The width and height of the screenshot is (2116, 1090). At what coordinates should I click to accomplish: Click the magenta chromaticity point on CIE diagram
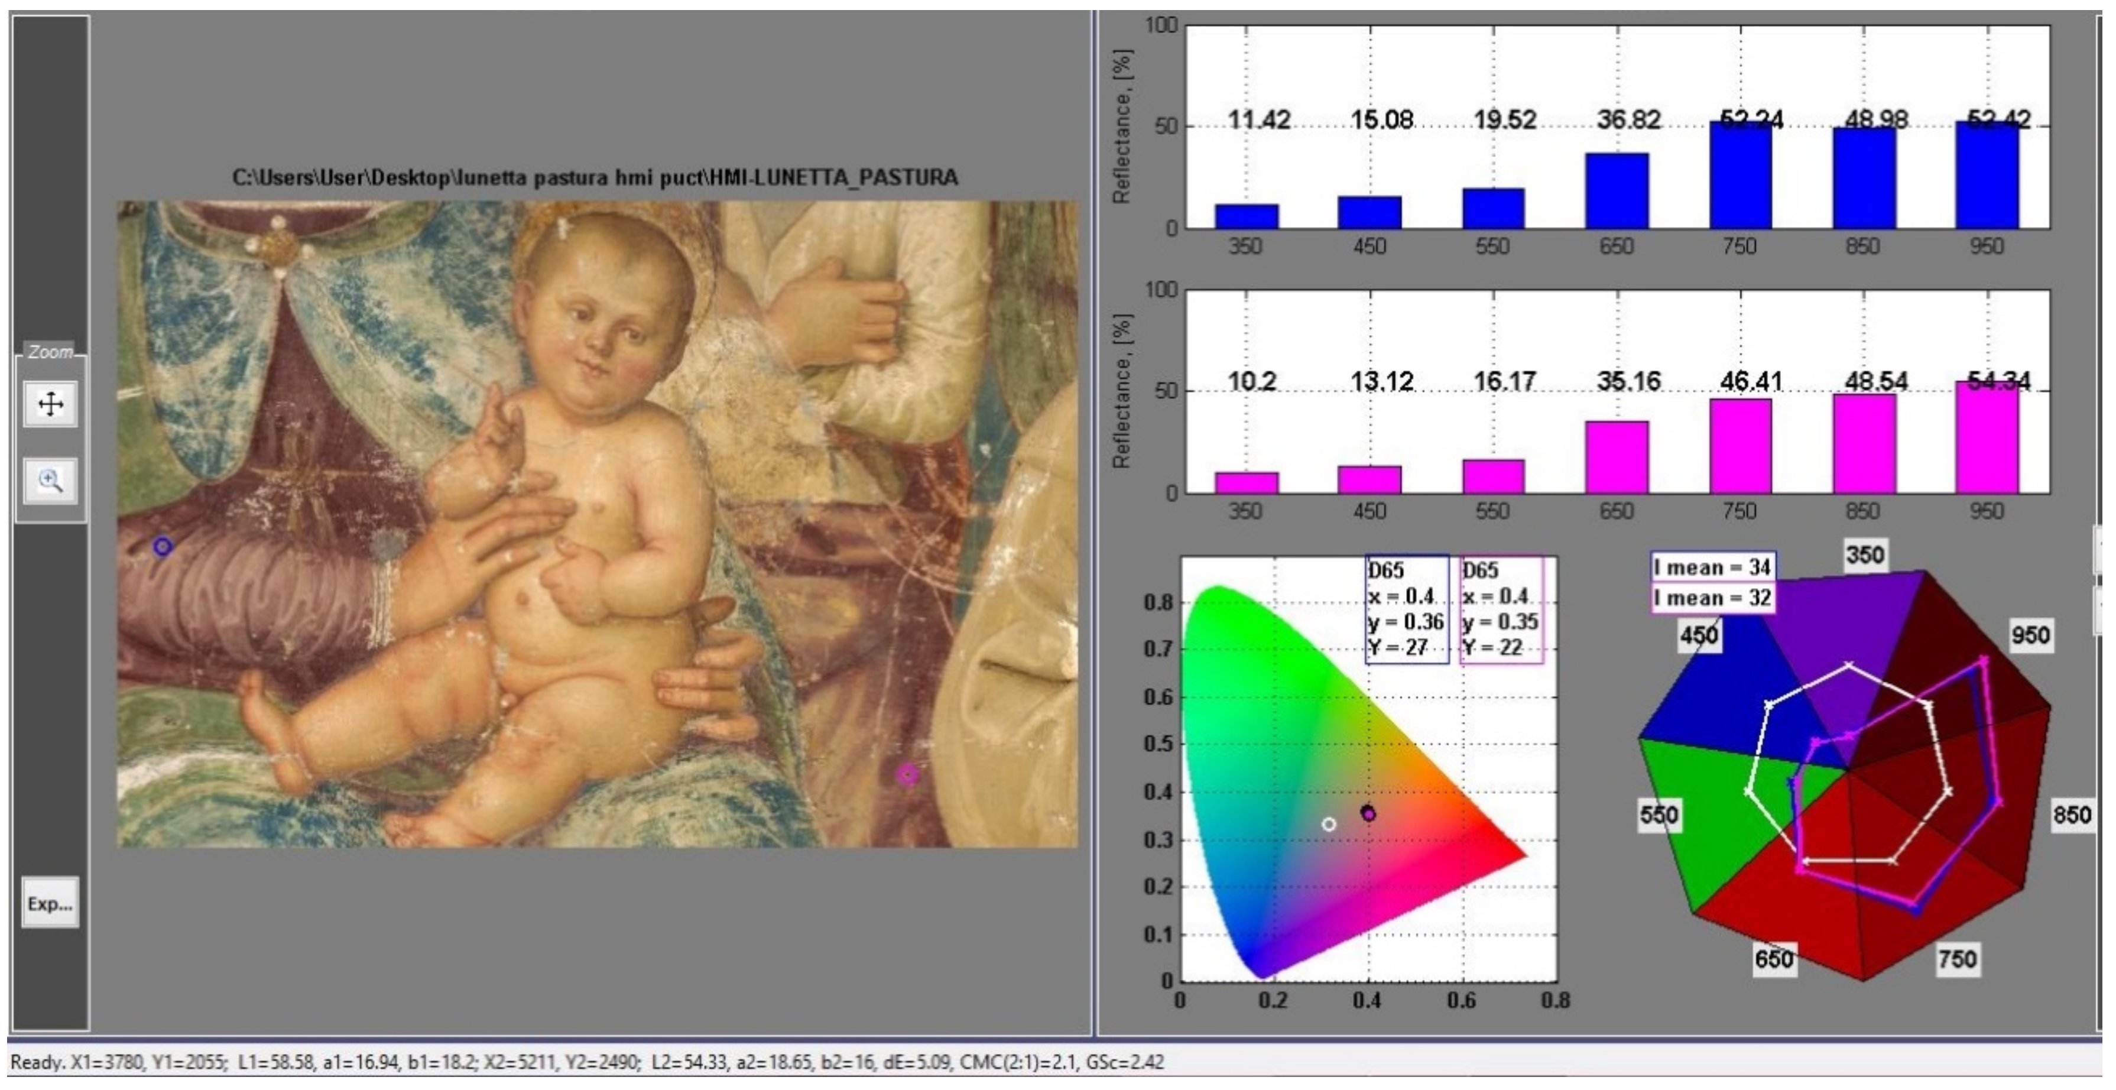point(1368,815)
